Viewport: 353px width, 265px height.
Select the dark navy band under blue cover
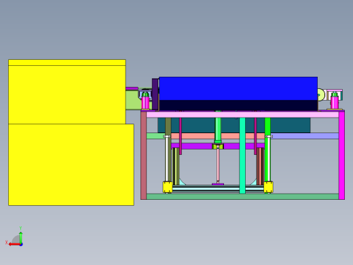tap(238, 105)
